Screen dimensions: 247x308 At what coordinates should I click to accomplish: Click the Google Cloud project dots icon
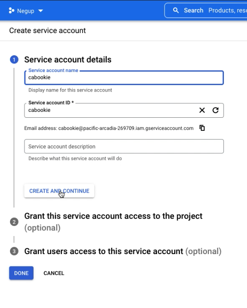click(x=12, y=10)
